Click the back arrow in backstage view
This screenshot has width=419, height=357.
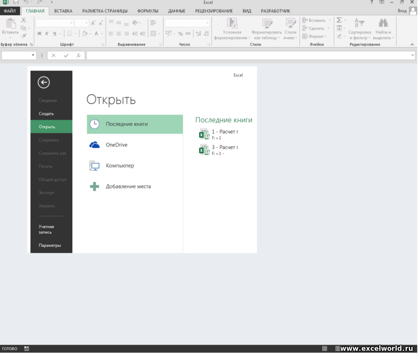pyautogui.click(x=44, y=83)
